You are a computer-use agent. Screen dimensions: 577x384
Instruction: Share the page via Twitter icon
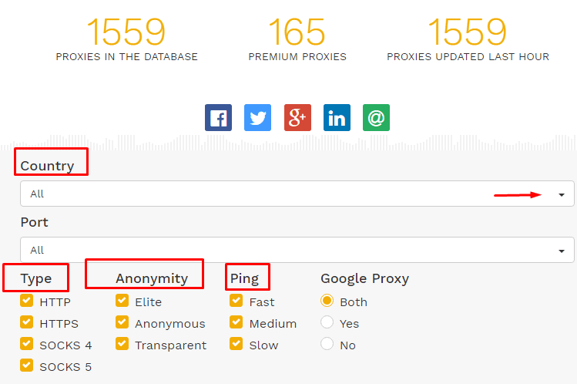(x=257, y=118)
